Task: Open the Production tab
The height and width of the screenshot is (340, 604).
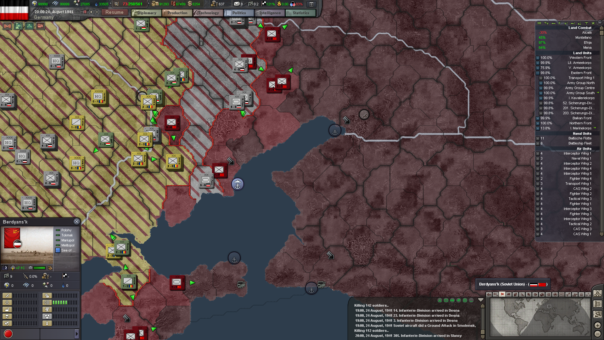Action: click(x=177, y=13)
